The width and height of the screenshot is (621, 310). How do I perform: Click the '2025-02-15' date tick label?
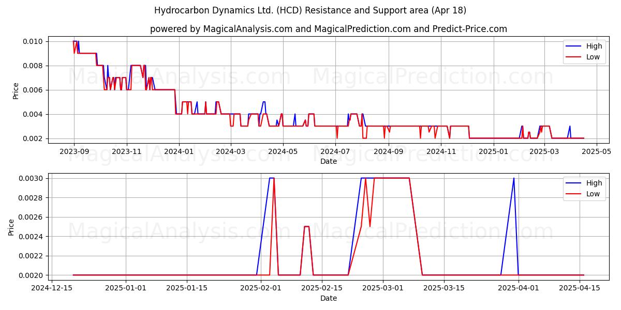click(x=321, y=289)
